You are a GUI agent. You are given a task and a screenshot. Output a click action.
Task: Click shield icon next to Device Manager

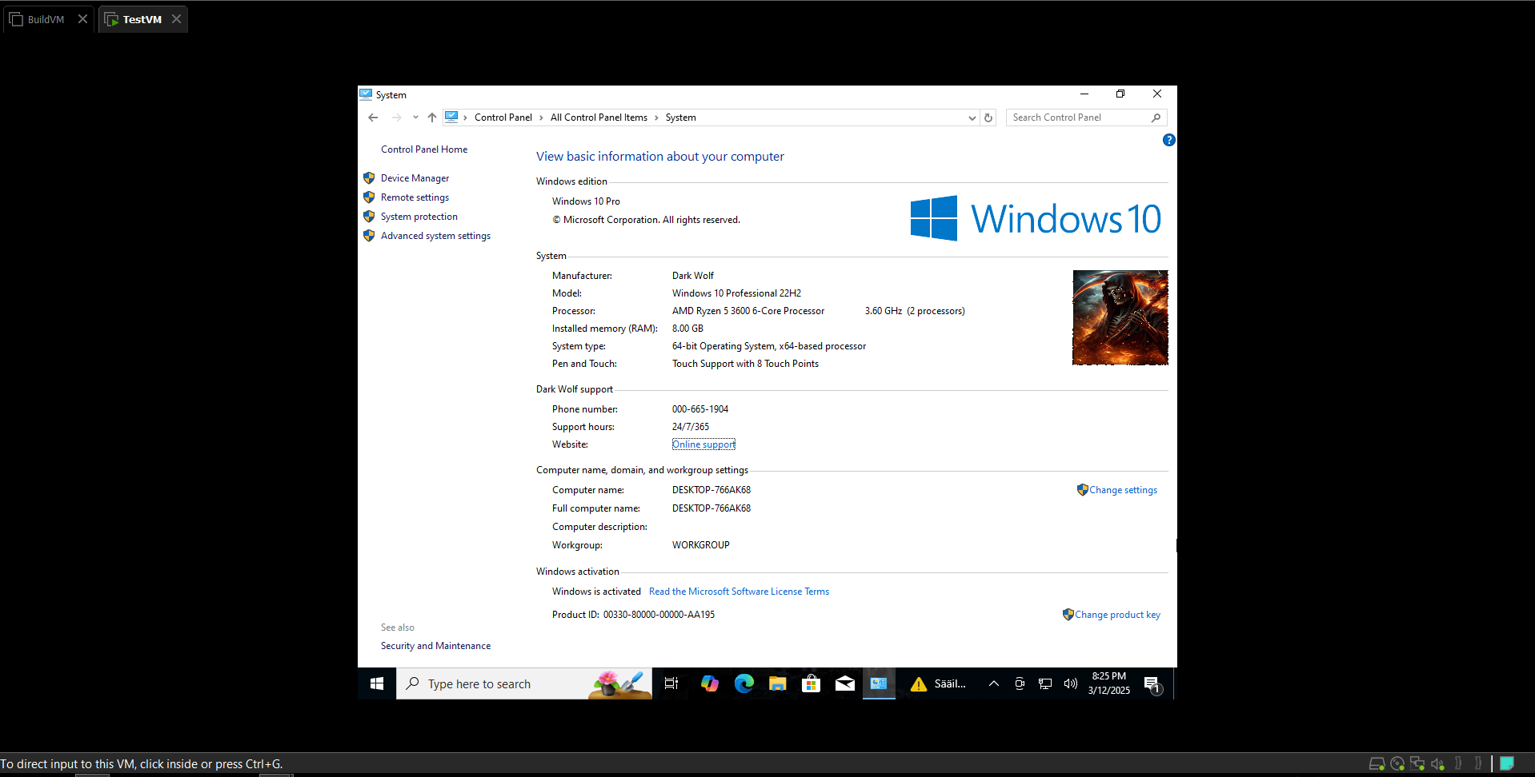[369, 178]
